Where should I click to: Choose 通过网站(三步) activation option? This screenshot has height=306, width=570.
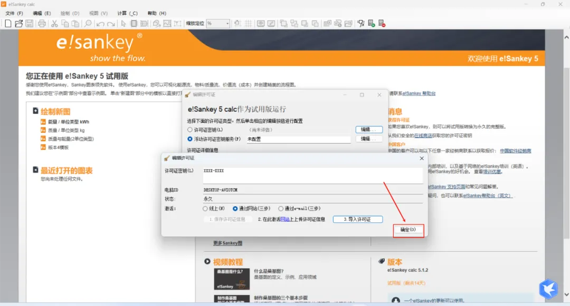pos(235,209)
